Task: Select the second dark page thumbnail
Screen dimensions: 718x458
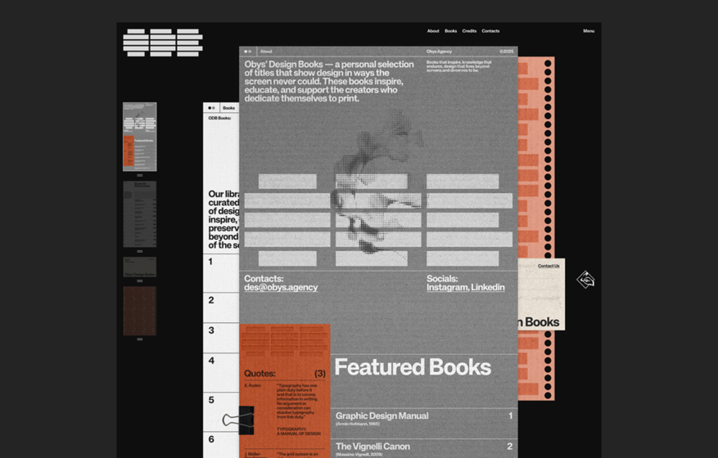Action: click(x=139, y=213)
